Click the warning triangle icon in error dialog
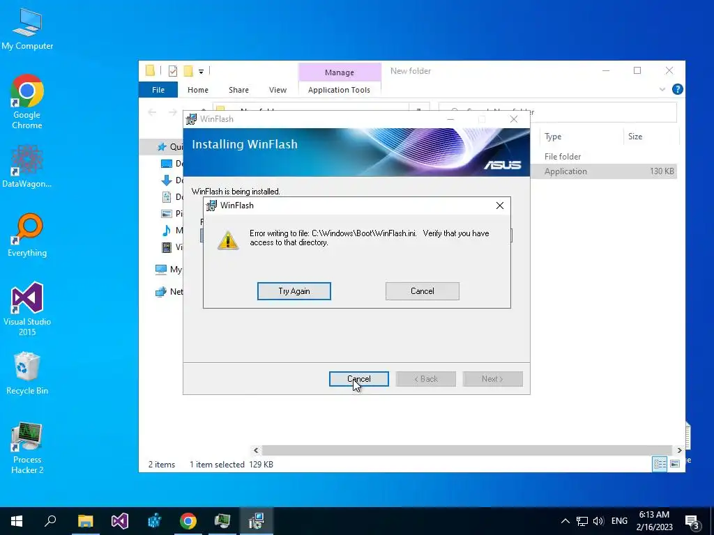This screenshot has height=535, width=714. coord(228,240)
